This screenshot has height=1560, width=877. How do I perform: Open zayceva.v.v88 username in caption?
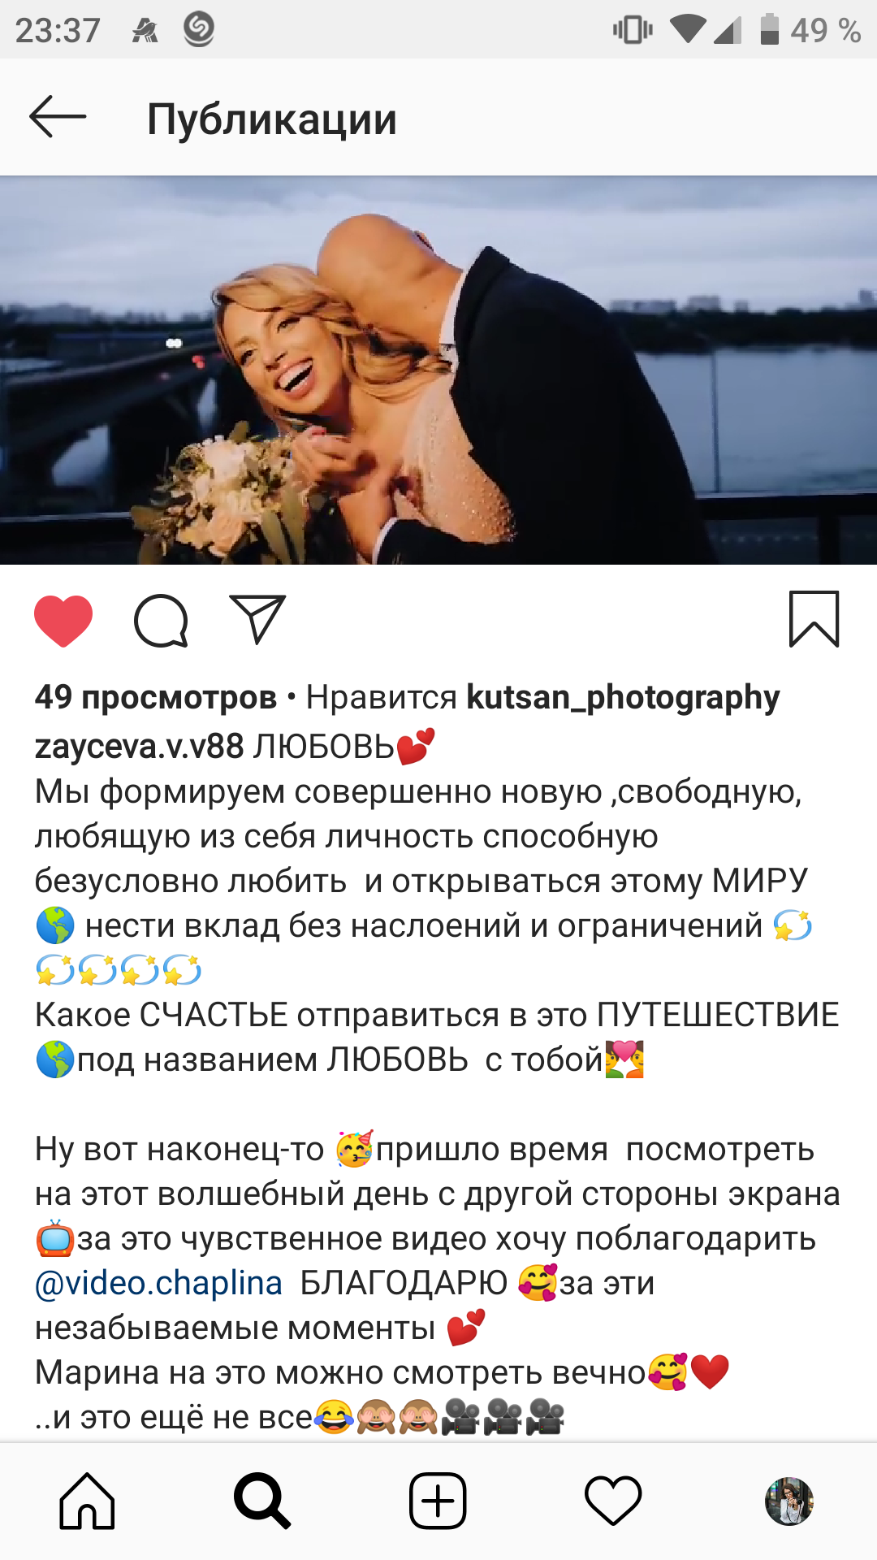point(139,746)
